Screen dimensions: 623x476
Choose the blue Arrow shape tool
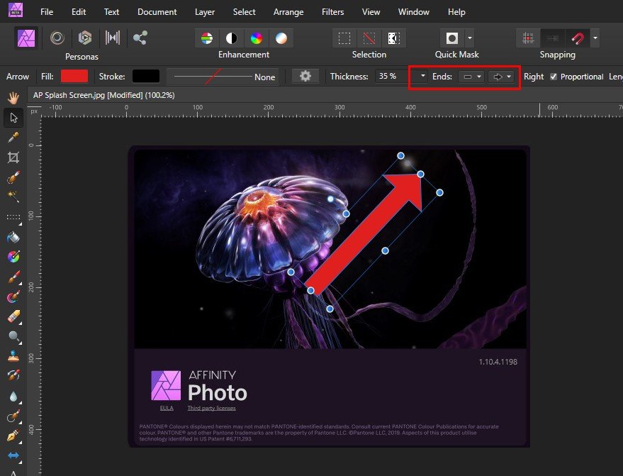point(13,455)
